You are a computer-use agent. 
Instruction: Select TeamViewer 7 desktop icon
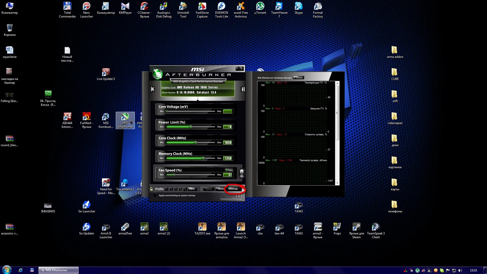point(279,10)
